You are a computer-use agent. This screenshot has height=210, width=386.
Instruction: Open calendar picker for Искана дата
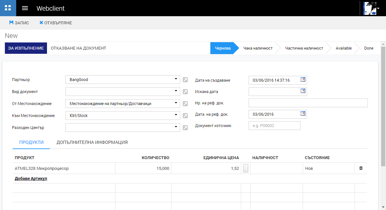click(x=303, y=91)
